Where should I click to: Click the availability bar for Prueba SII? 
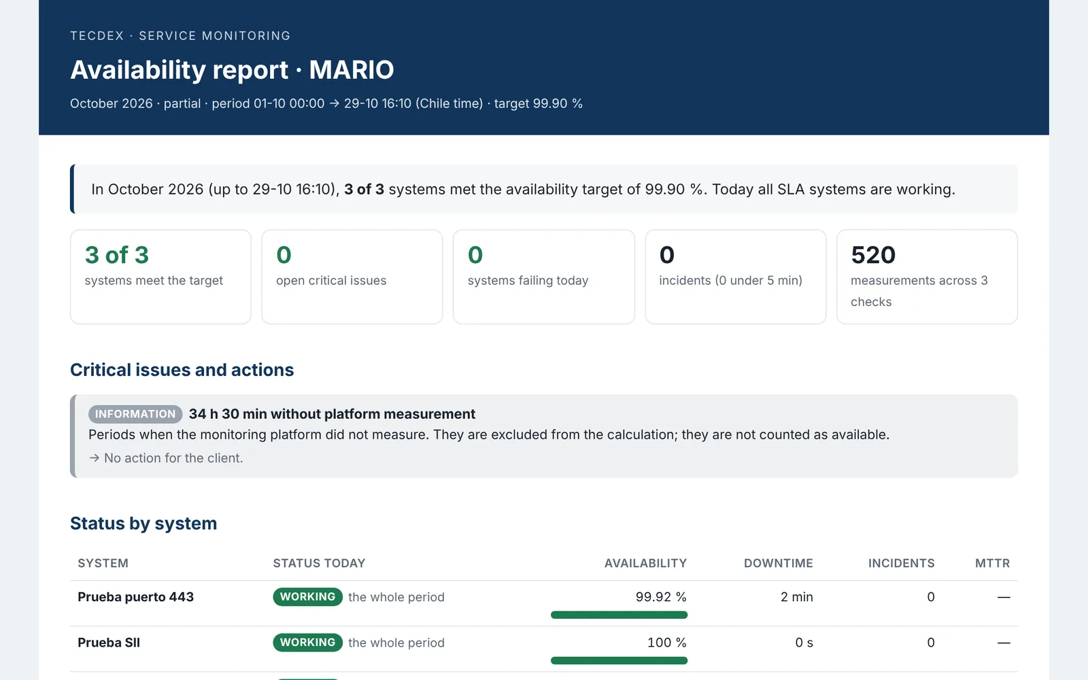[619, 660]
